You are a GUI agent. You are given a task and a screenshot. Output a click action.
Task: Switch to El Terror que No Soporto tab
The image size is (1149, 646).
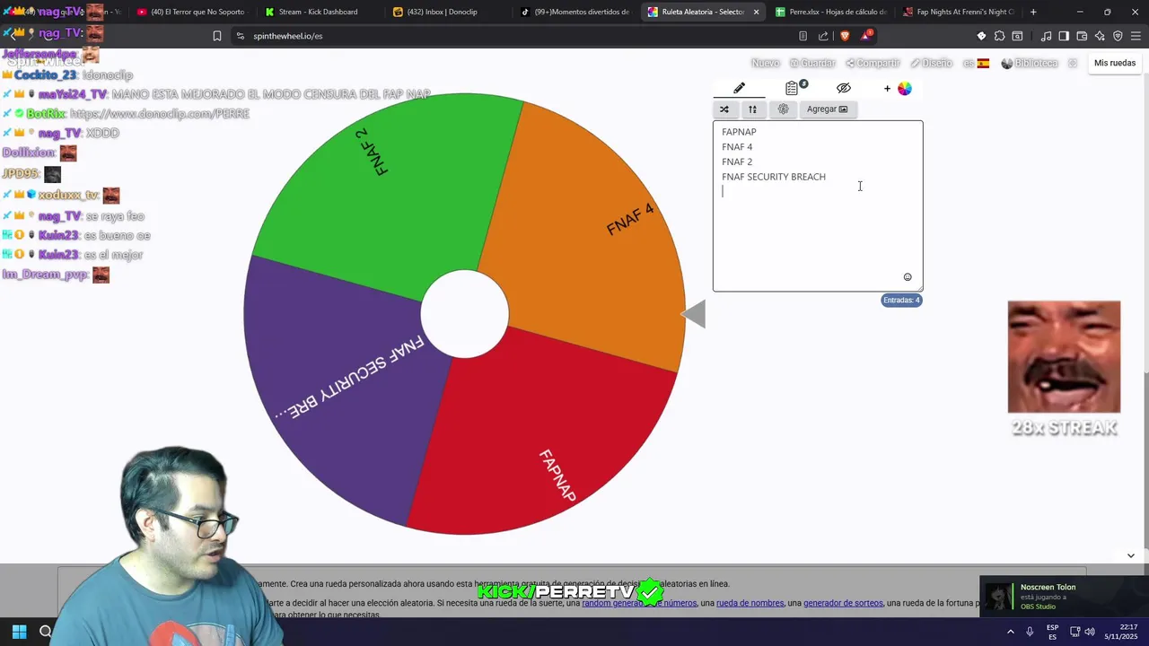(x=189, y=12)
